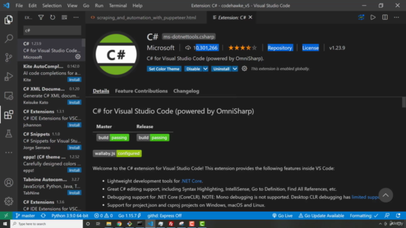The width and height of the screenshot is (406, 228).
Task: Open the Manage gear in activity bar
Action: (x=8, y=201)
